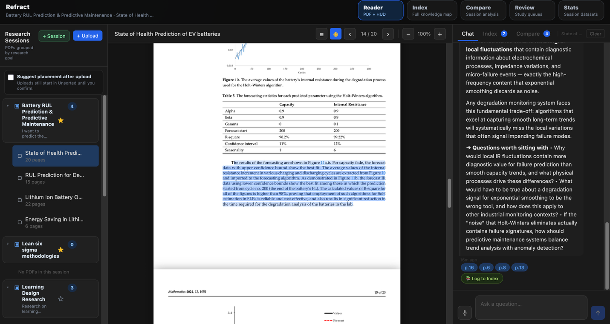
Task: Unstar the Lean six sigma session
Action: (x=61, y=250)
